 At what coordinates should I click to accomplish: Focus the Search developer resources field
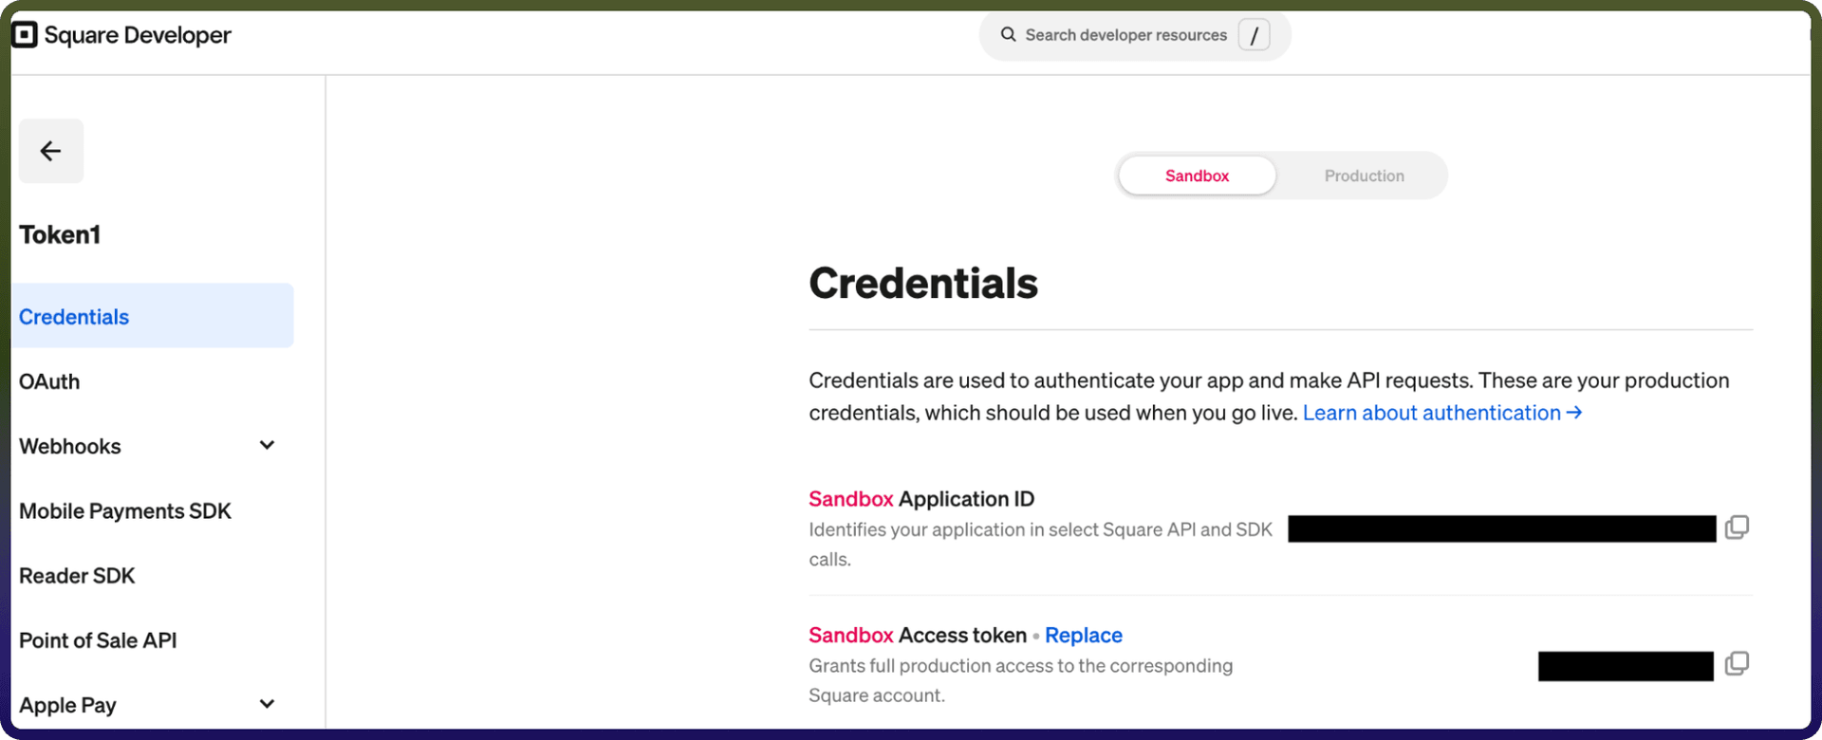[1126, 35]
